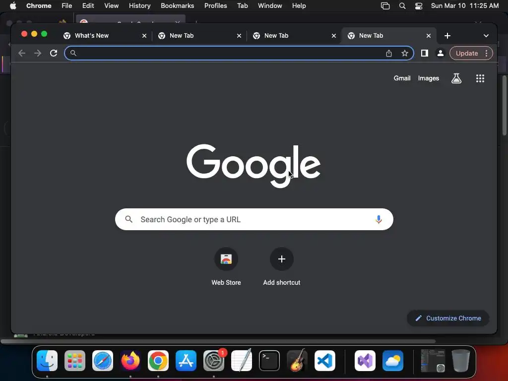508x381 pixels.
Task: Open the Window menu
Action: click(x=270, y=6)
